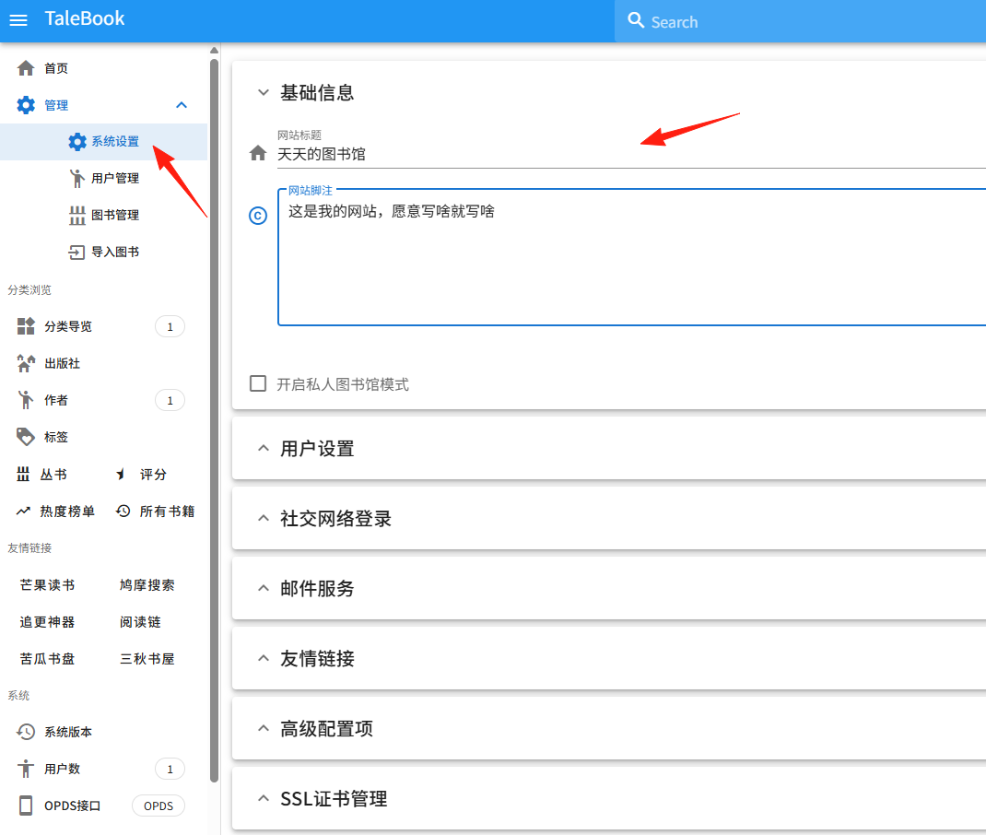Click the copyright icon beside 网站脚注

click(x=258, y=216)
